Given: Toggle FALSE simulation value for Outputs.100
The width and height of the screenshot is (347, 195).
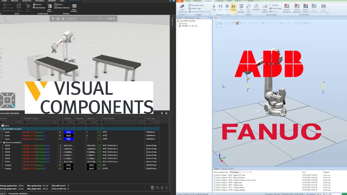Looking at the screenshot, I should [x=68, y=168].
